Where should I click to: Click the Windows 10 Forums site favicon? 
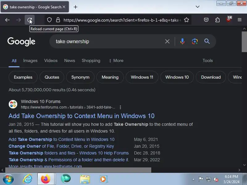(x=13, y=104)
